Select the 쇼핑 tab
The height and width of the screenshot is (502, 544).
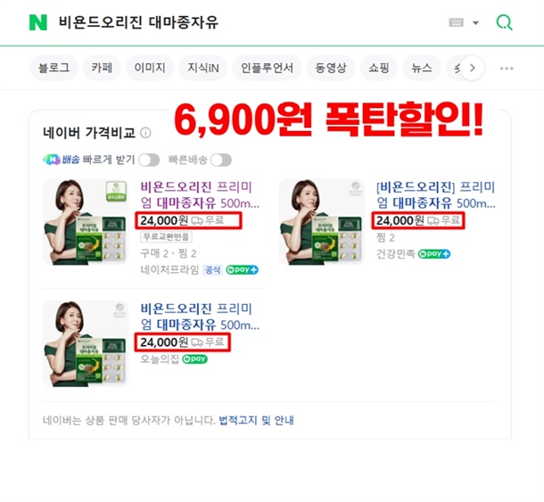click(x=379, y=68)
